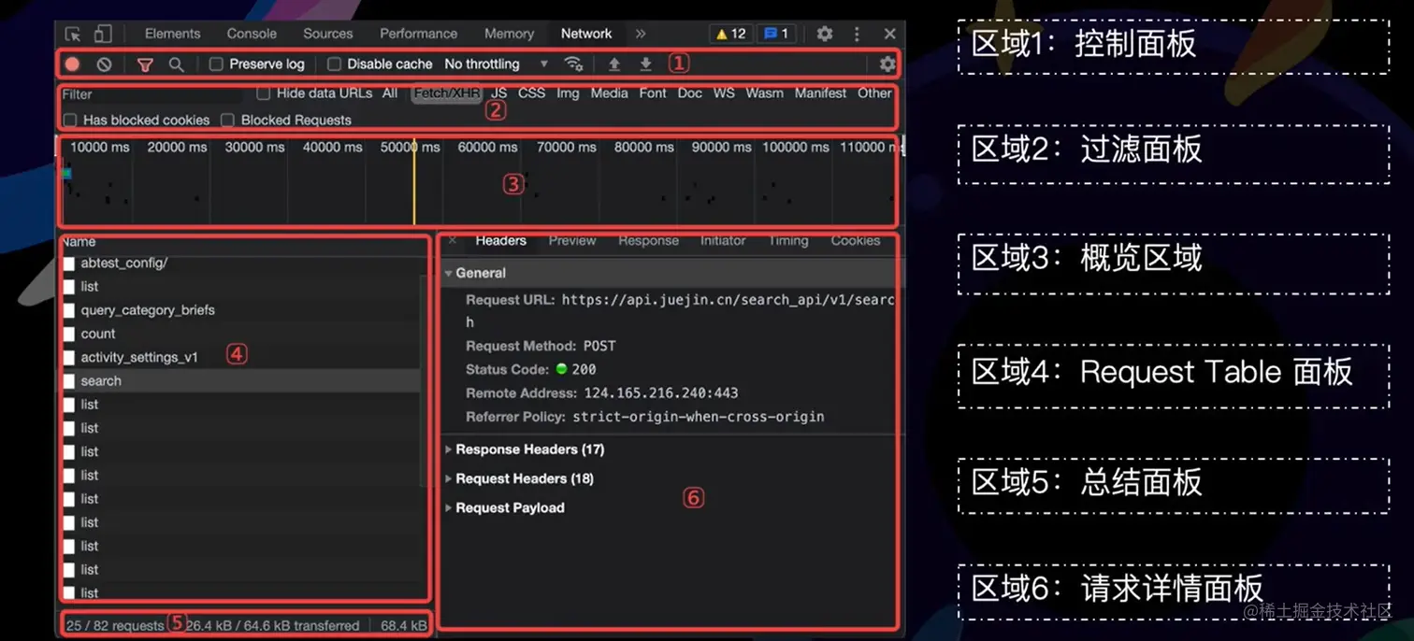
Task: Open the network conditions wifi icon
Action: [x=573, y=64]
